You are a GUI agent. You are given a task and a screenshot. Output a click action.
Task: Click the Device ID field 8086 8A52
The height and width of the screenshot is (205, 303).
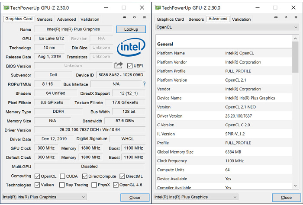[121, 75]
